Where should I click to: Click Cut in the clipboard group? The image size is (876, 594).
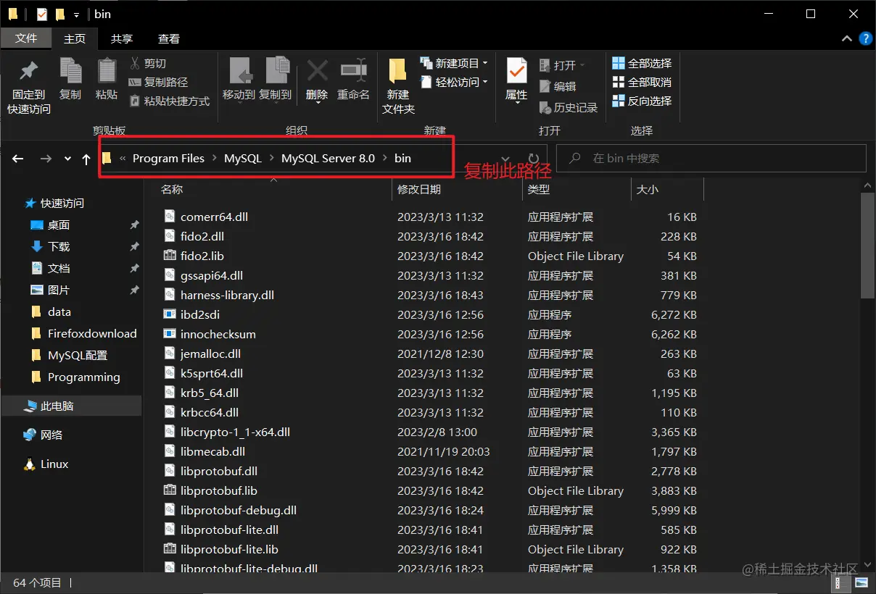coord(148,64)
